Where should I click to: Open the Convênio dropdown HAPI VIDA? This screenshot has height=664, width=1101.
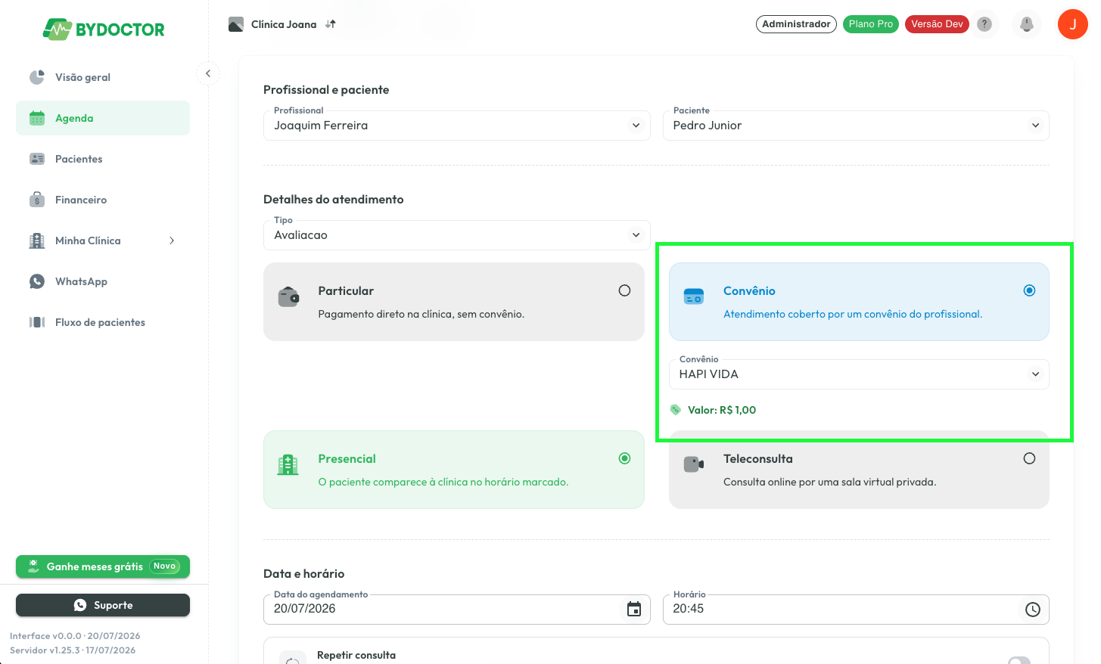click(859, 374)
